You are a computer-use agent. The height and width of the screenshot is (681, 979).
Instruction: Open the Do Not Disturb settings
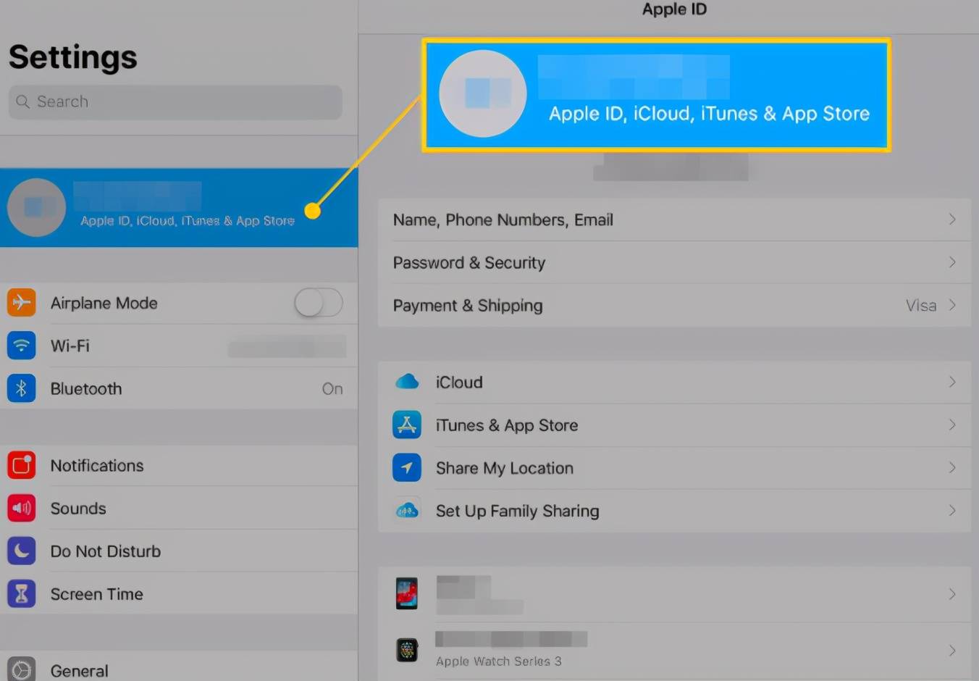179,551
